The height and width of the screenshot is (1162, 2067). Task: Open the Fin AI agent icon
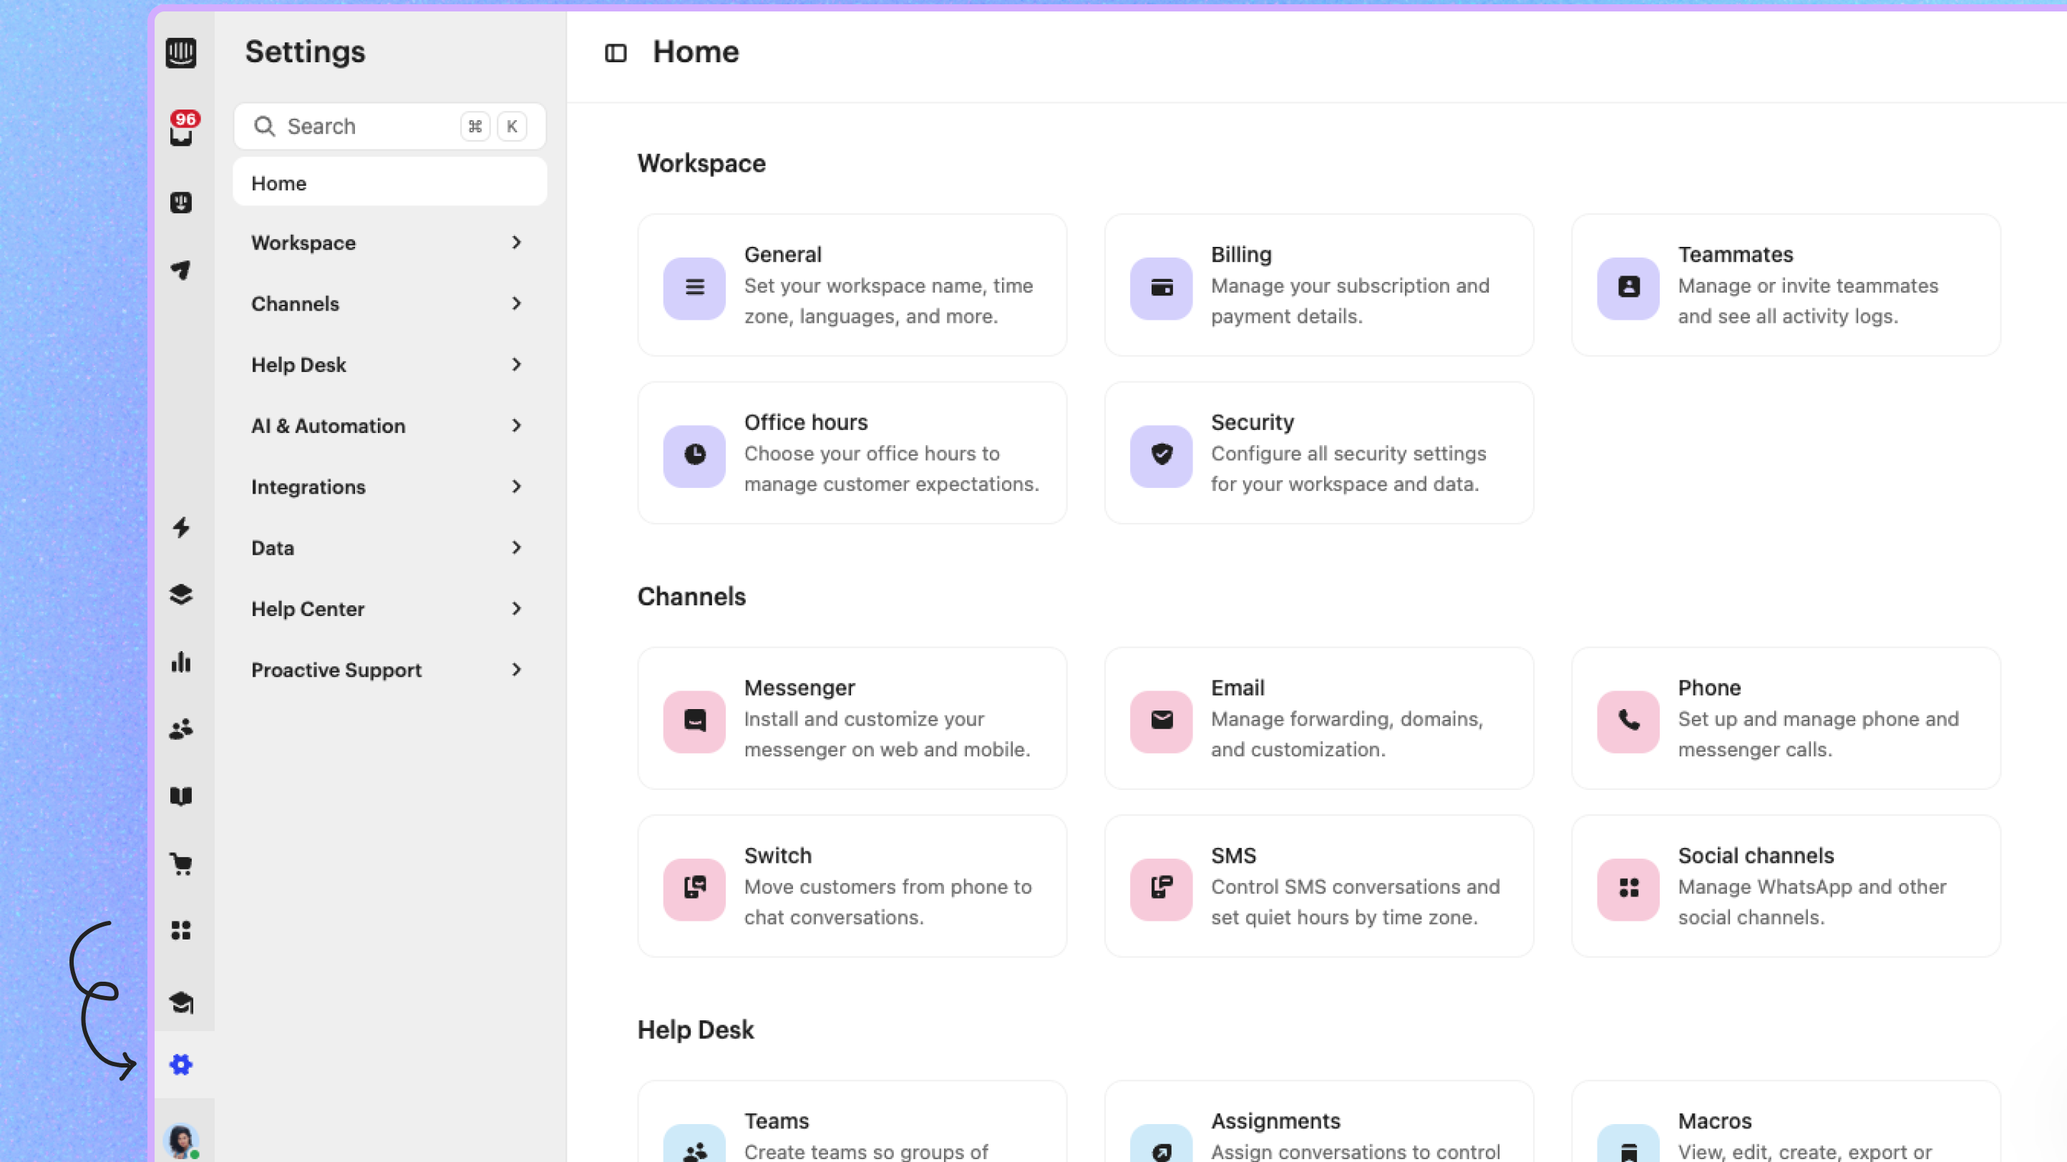pyautogui.click(x=180, y=202)
